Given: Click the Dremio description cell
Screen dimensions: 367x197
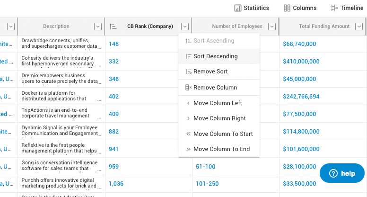Looking at the screenshot, I should click(x=61, y=79).
